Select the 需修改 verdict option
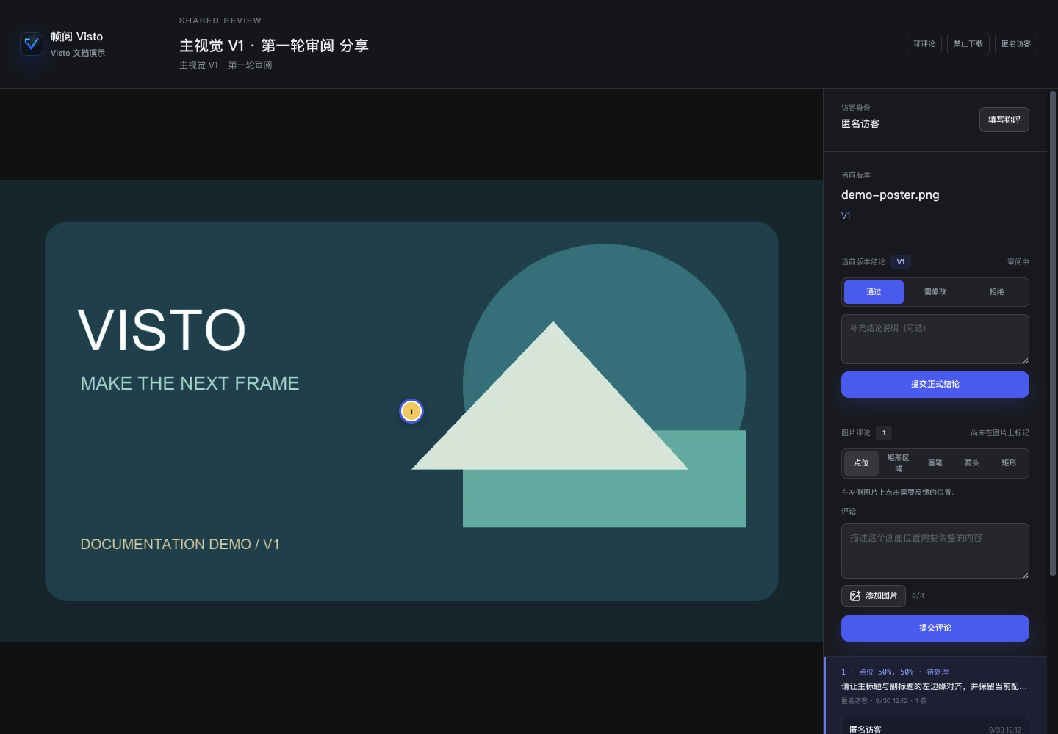 tap(935, 292)
